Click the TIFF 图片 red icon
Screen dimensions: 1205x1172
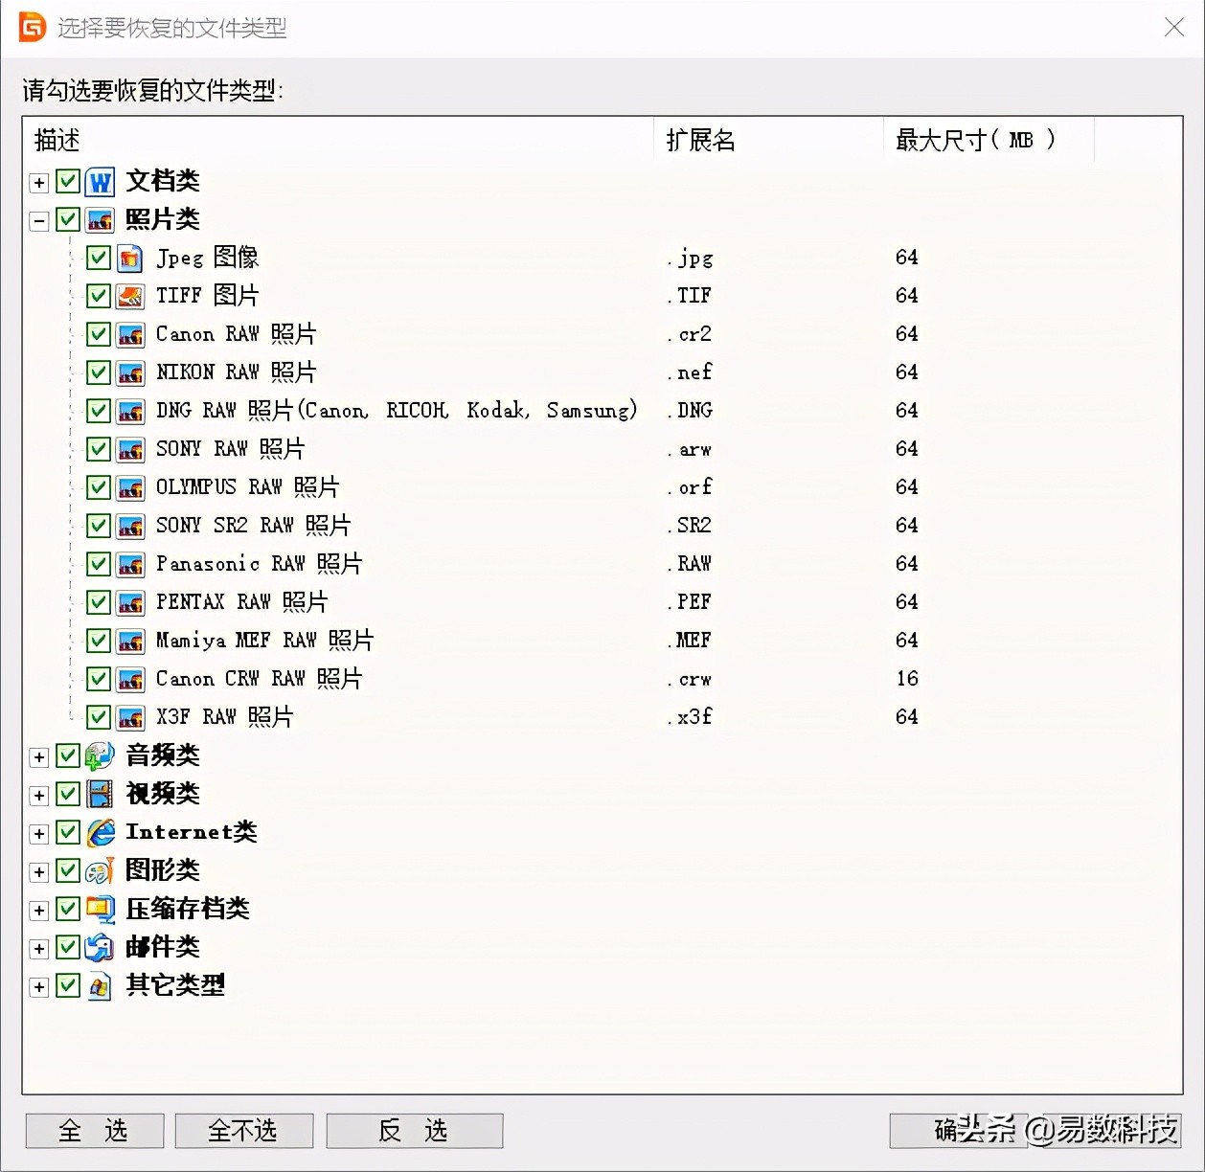pos(130,296)
